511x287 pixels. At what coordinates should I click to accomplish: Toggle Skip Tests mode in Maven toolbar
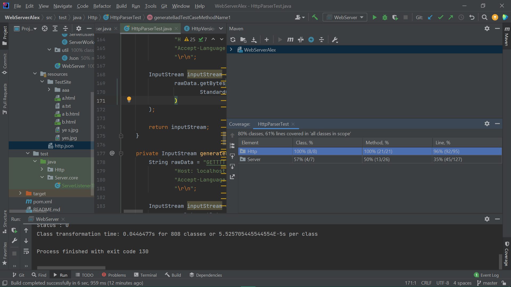click(x=301, y=39)
